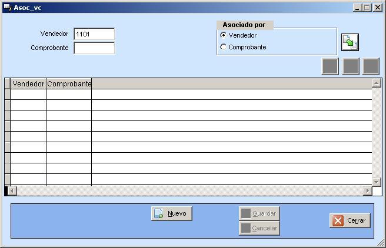Image resolution: width=386 pixels, height=248 pixels.
Task: Close the form with the Cerrar button
Action: coord(350,220)
